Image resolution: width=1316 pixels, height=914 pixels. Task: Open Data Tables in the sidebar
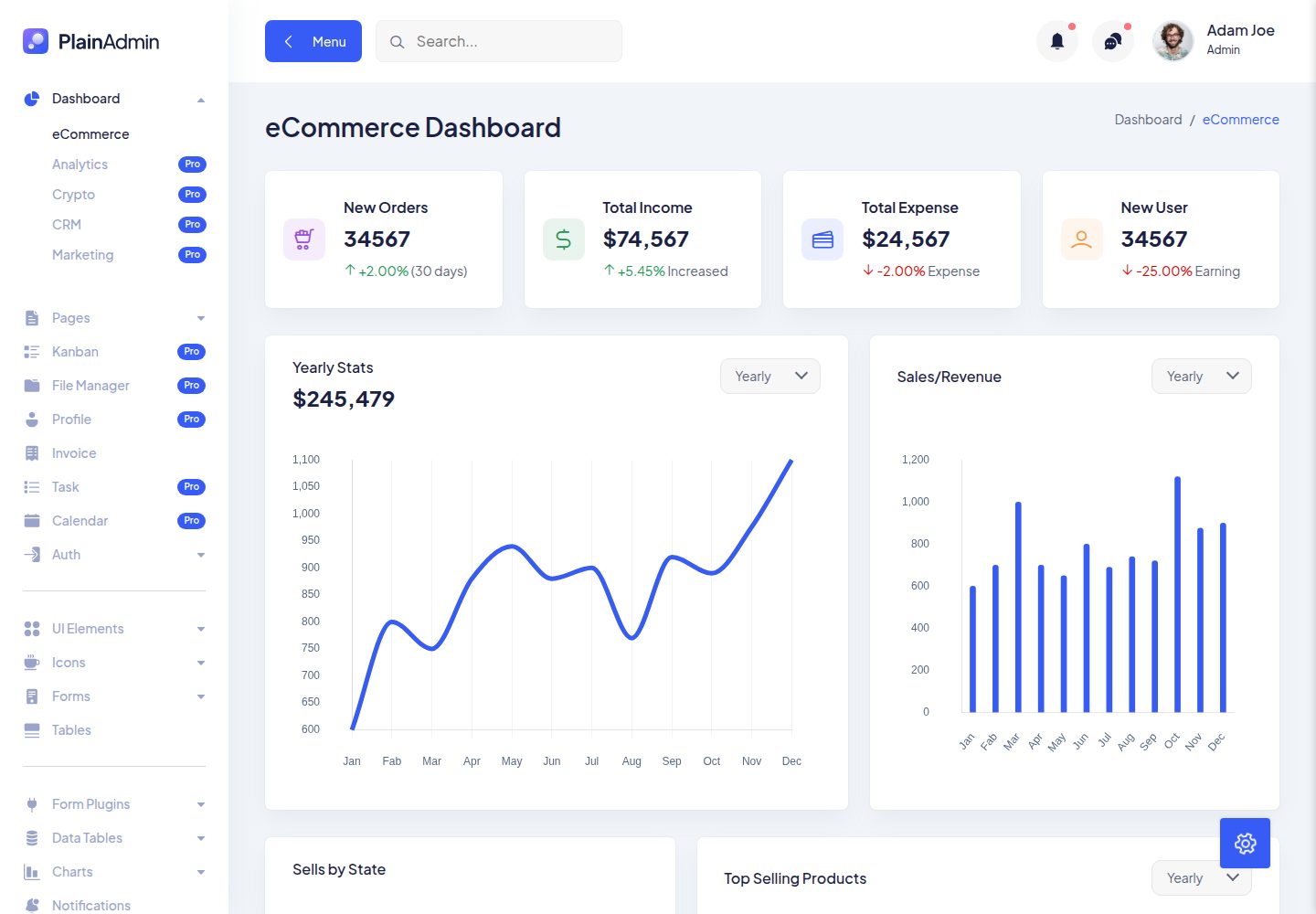[87, 838]
